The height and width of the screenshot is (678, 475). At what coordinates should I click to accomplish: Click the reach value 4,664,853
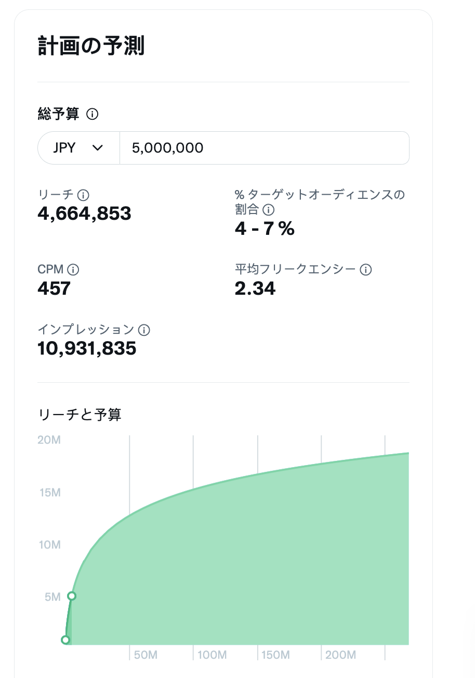tap(85, 213)
